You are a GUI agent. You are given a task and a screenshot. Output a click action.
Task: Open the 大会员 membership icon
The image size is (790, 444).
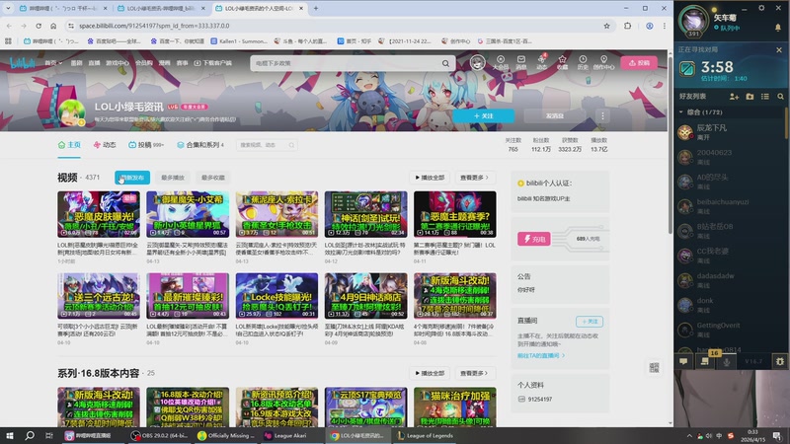point(501,62)
